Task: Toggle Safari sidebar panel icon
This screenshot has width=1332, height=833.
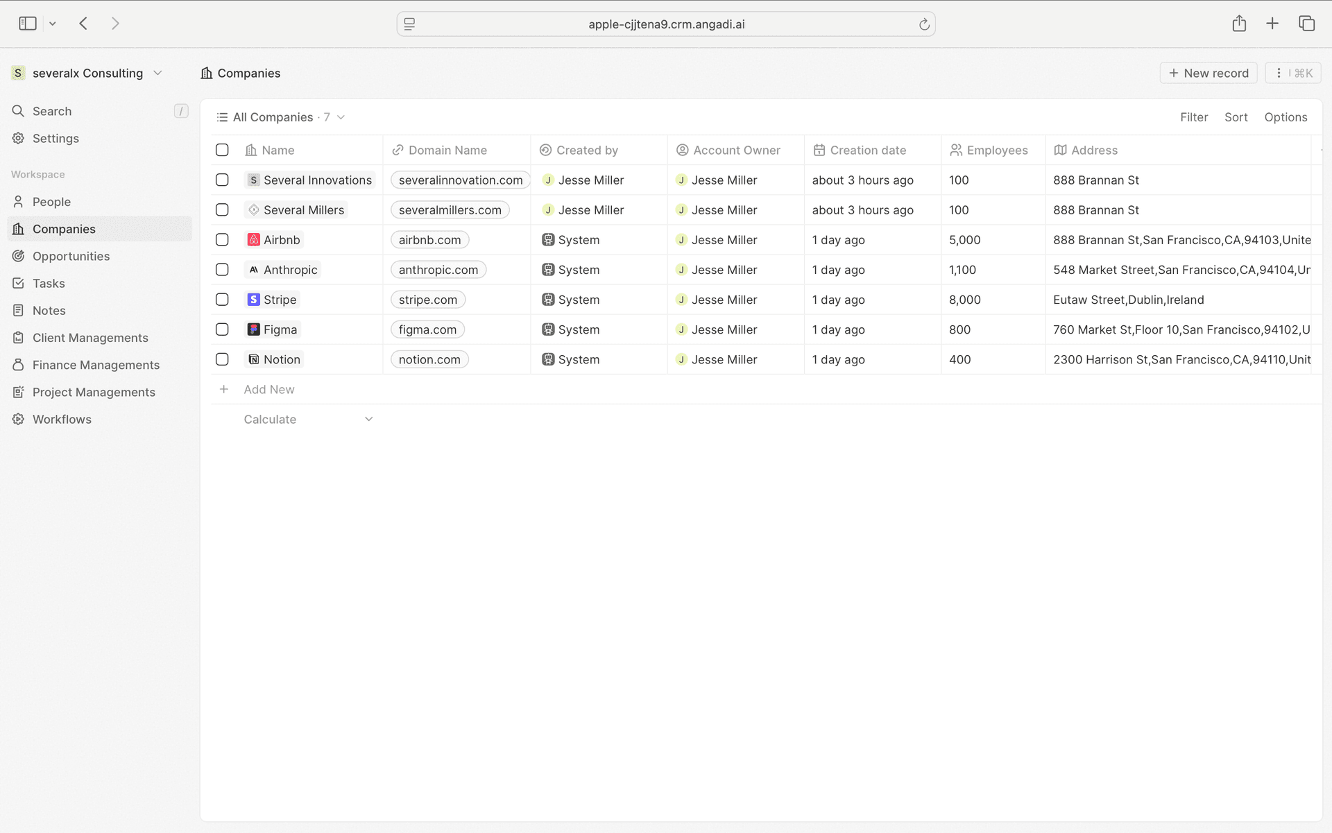Action: pos(28,24)
